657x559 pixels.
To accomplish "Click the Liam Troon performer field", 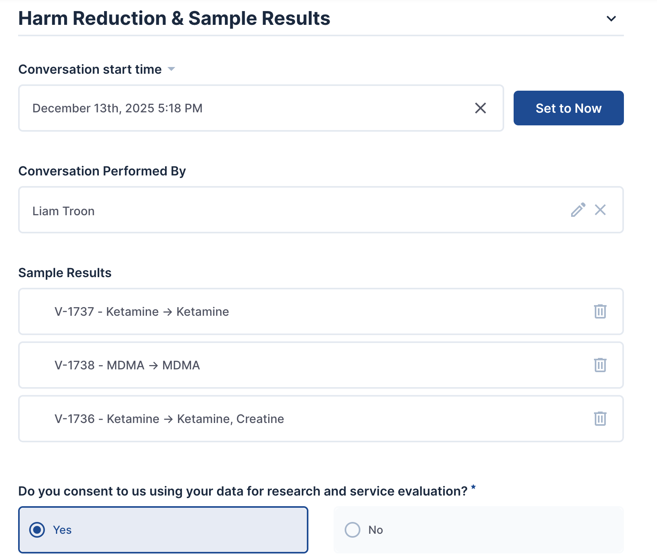I will click(276, 210).
